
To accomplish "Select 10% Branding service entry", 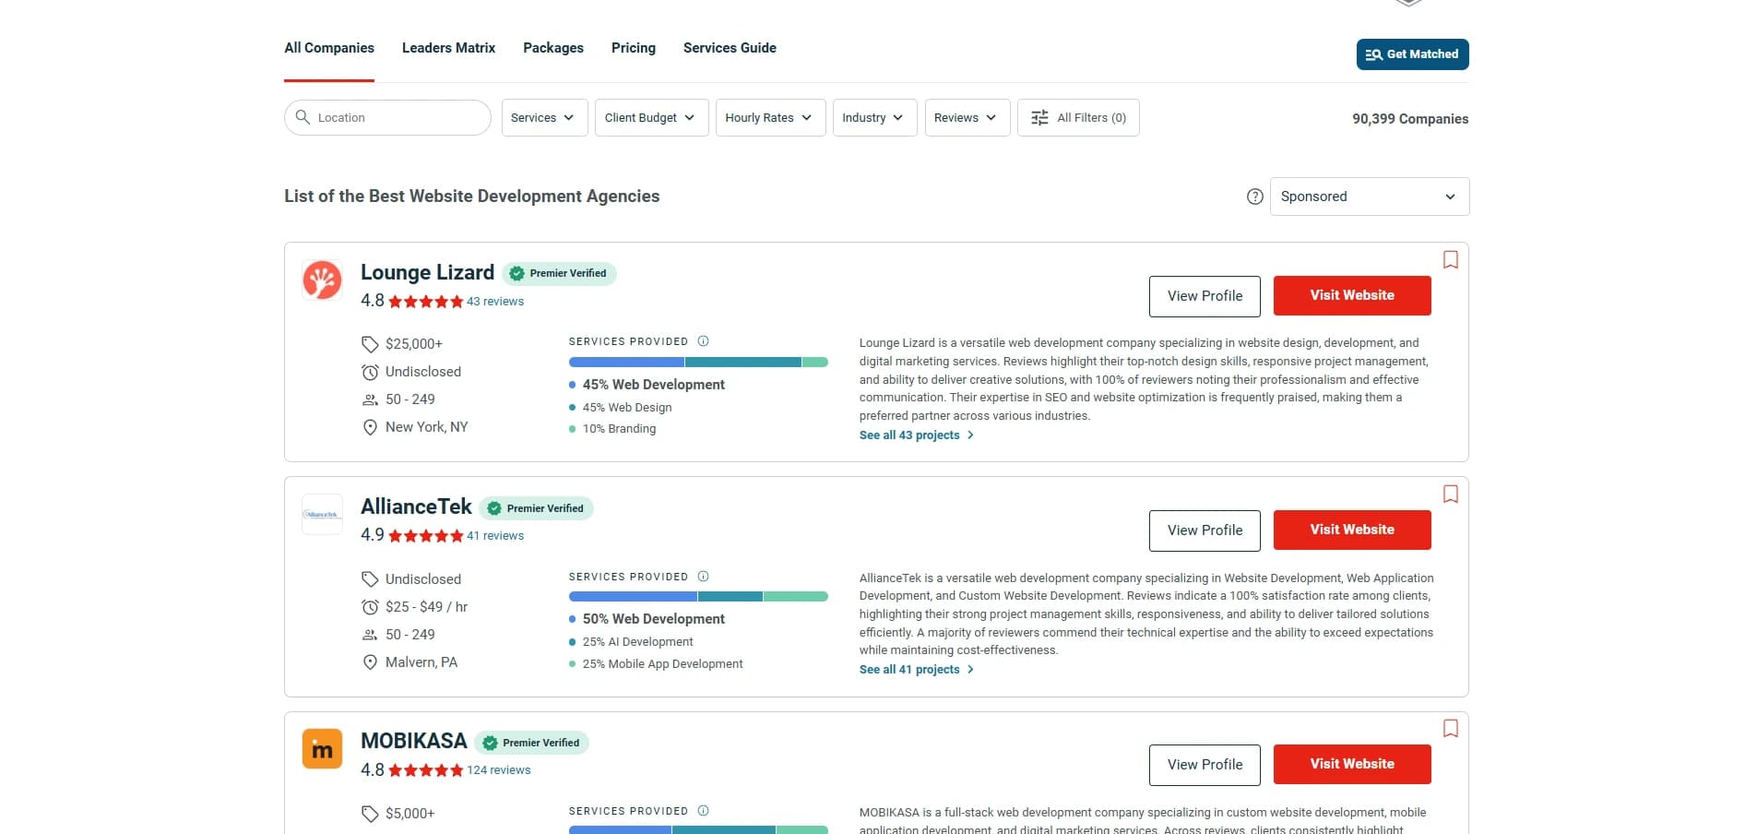I will click(619, 429).
